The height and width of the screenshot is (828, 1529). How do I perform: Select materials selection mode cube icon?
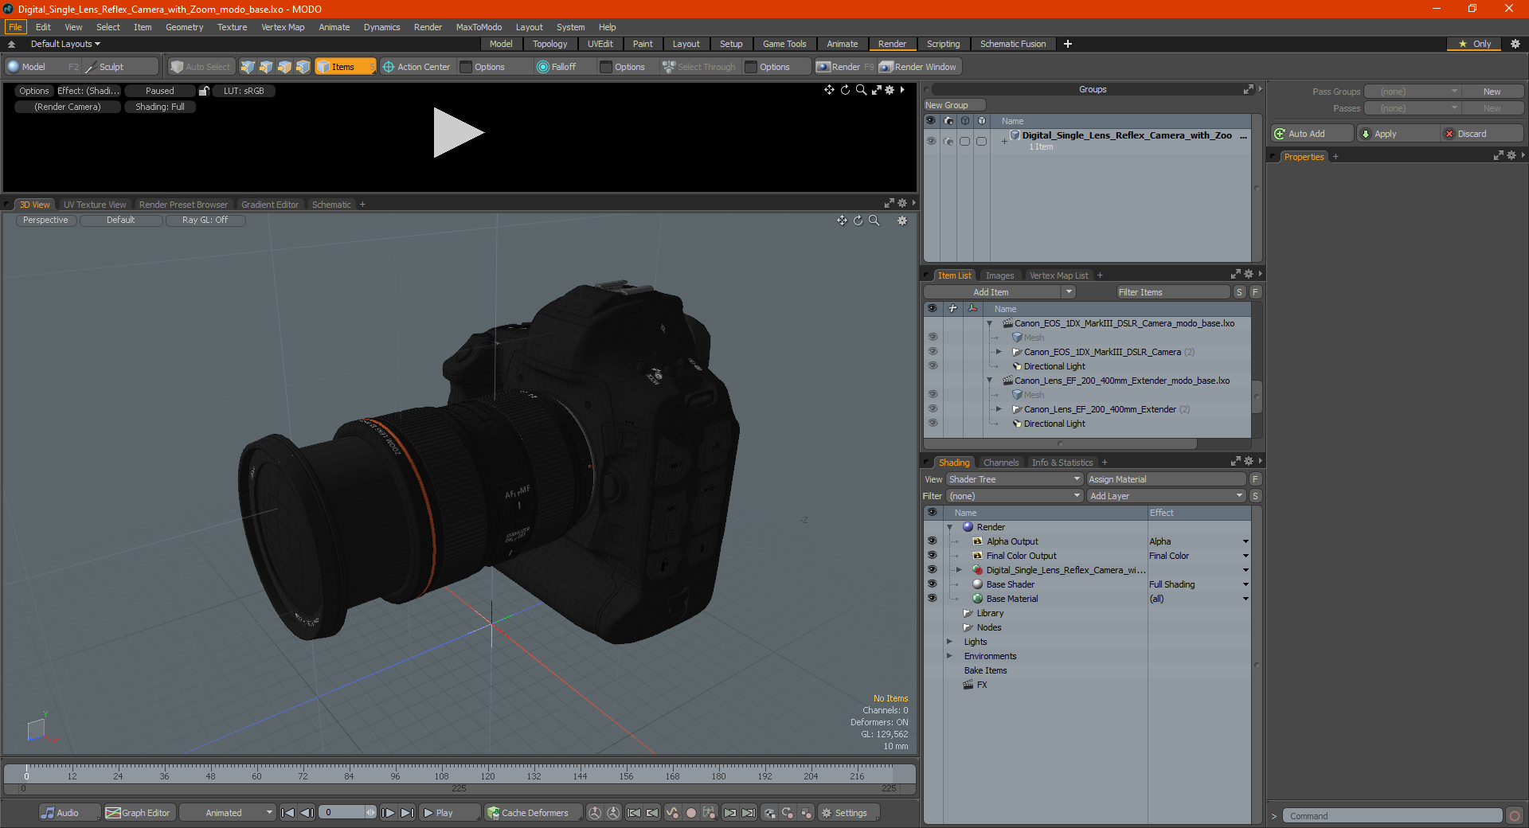[x=303, y=67]
